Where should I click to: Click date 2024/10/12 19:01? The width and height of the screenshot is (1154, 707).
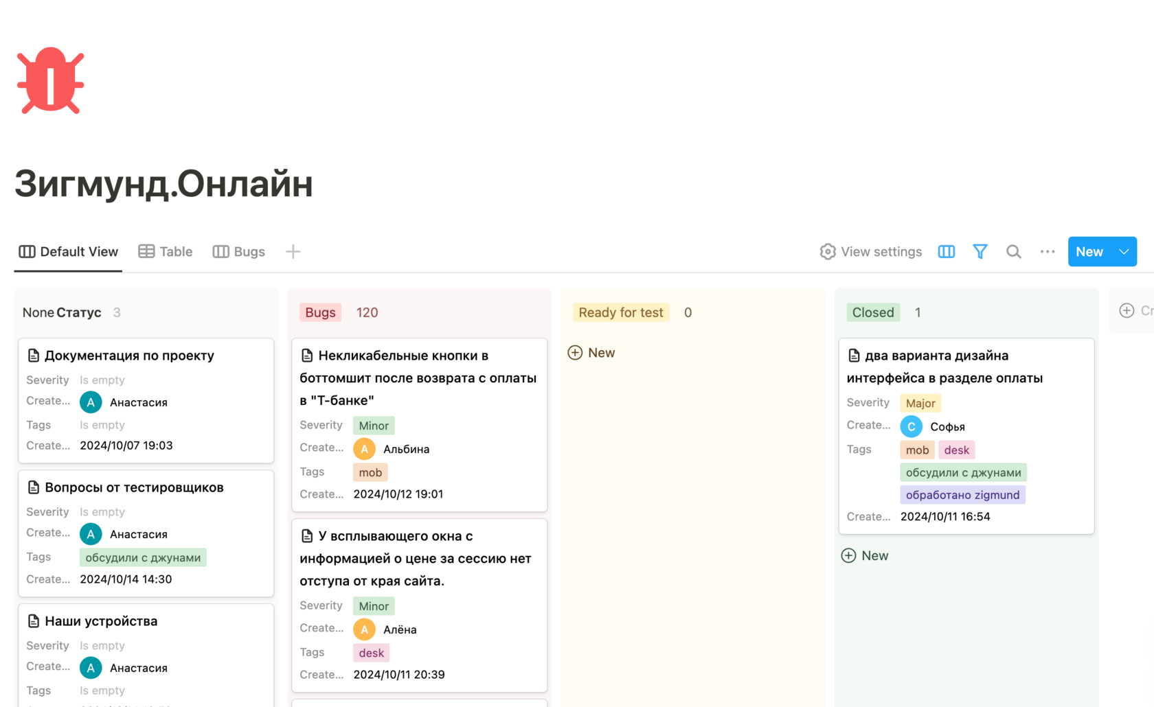398,494
